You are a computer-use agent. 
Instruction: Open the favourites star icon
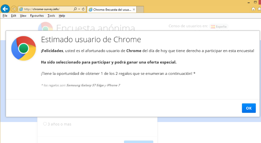tap(259, 9)
